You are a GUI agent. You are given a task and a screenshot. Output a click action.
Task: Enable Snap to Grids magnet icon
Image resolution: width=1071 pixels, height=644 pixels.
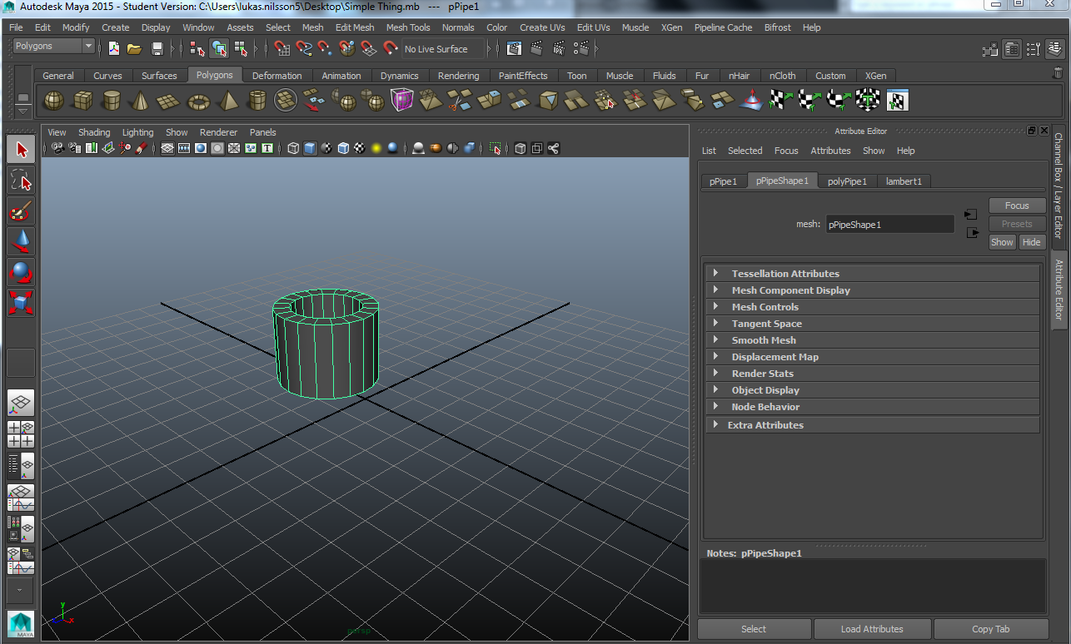point(281,49)
